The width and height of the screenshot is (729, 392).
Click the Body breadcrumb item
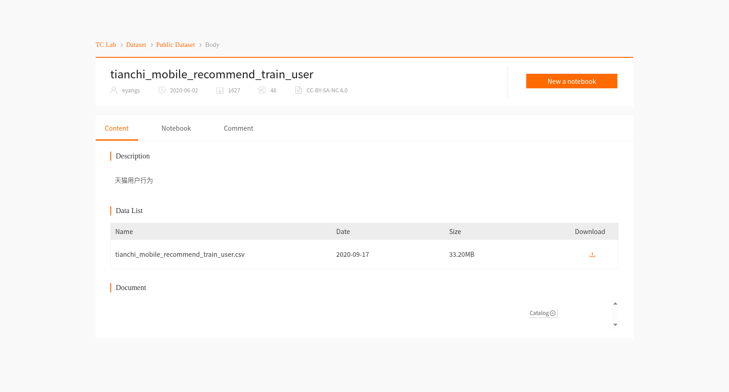(x=212, y=45)
